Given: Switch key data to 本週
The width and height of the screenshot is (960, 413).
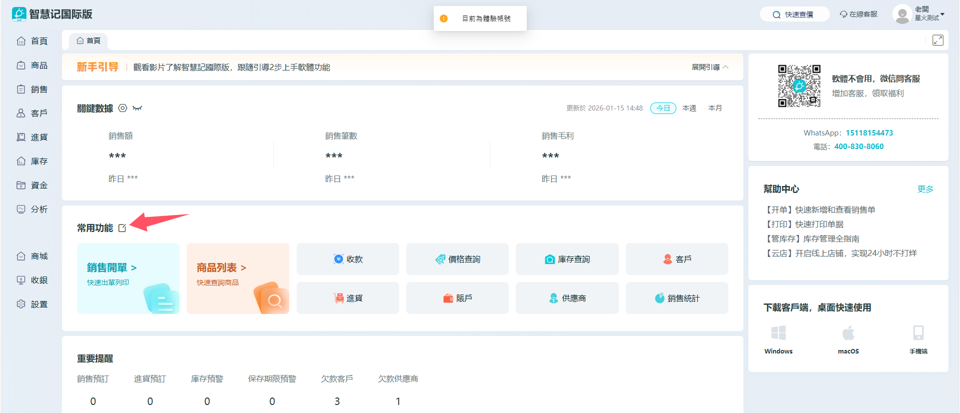Looking at the screenshot, I should point(689,108).
